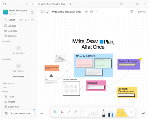The height and width of the screenshot is (119, 149).
Task: Toggle the left sidebar panel icon
Action: point(4,4)
